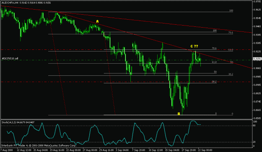The width and height of the screenshot is (262, 152).
Task: Click the #26376510 sell order label
Action: pos(10,59)
